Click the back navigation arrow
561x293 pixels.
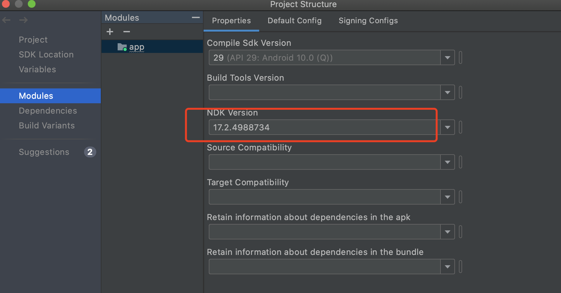pyautogui.click(x=6, y=20)
